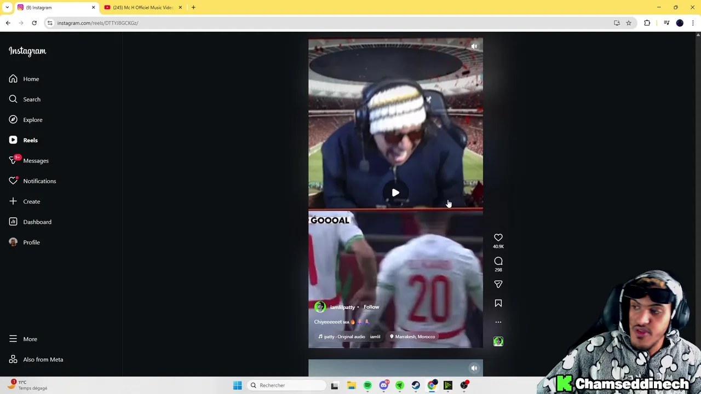
Task: Open Razer app from taskbar
Action: tap(400, 385)
